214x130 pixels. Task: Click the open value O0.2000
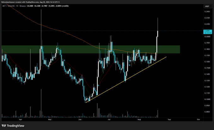coord(30,6)
